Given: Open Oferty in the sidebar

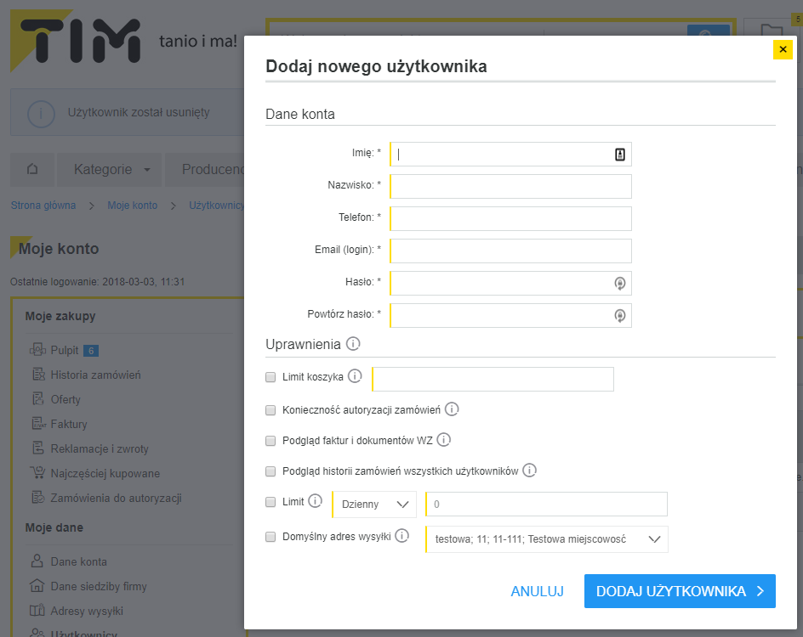Looking at the screenshot, I should (65, 399).
